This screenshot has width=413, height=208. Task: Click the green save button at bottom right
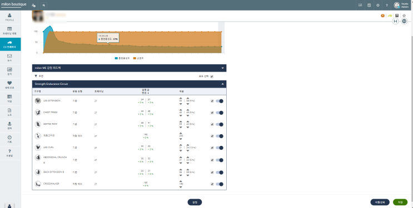tap(400, 202)
